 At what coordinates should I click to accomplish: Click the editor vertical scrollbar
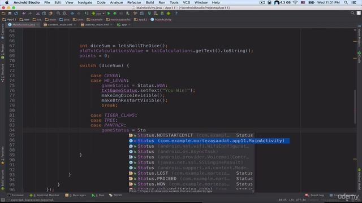pyautogui.click(x=355, y=107)
